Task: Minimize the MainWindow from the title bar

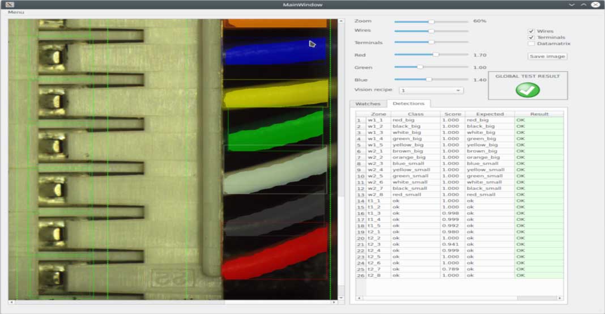Action: tap(572, 5)
